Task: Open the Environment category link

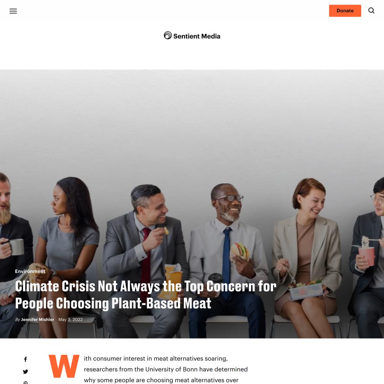Action: pyautogui.click(x=30, y=271)
